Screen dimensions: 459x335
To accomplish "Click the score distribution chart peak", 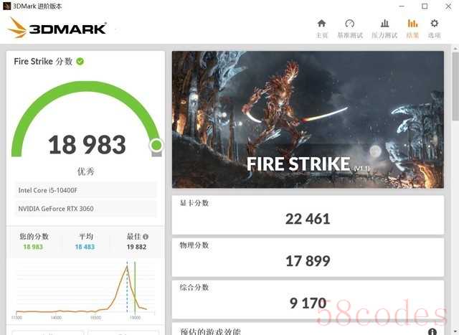I will (127, 266).
